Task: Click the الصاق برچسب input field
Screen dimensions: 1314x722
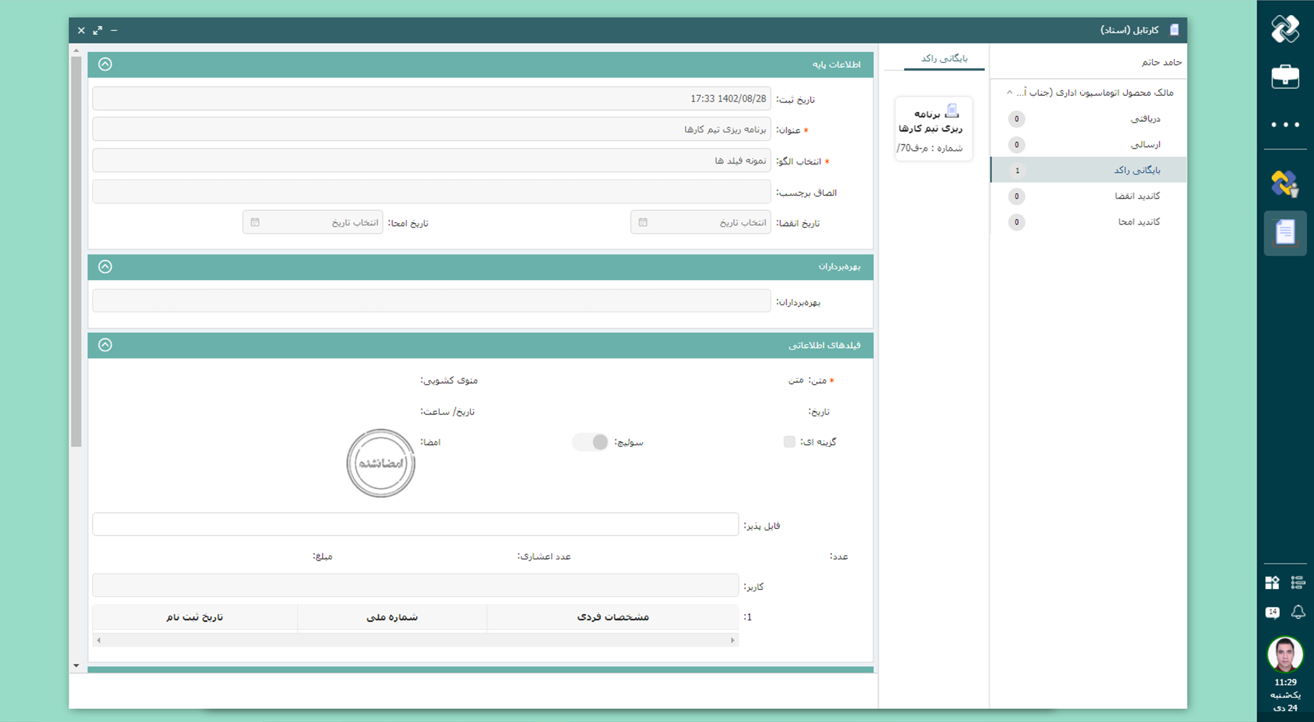Action: tap(431, 192)
